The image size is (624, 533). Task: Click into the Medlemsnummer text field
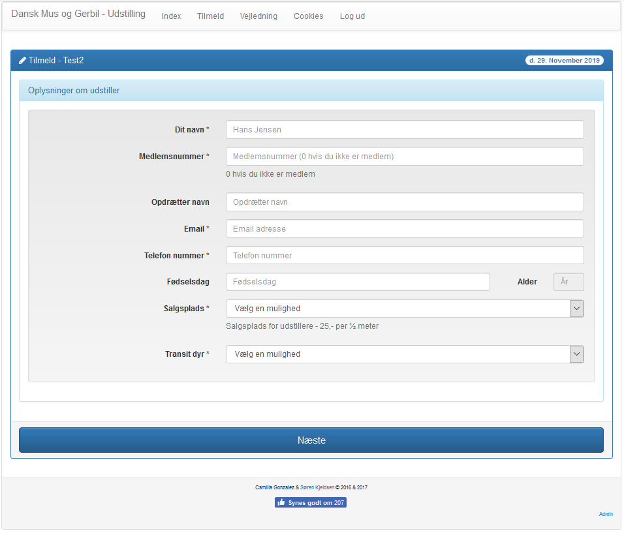pos(404,157)
